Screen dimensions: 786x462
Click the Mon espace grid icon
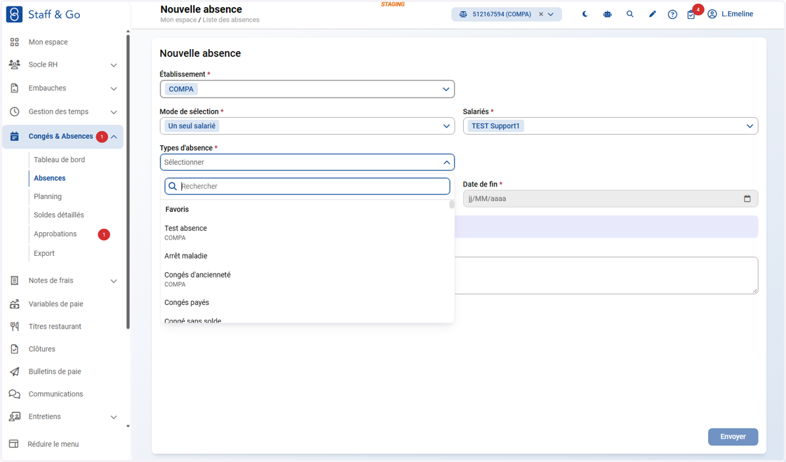tap(14, 42)
